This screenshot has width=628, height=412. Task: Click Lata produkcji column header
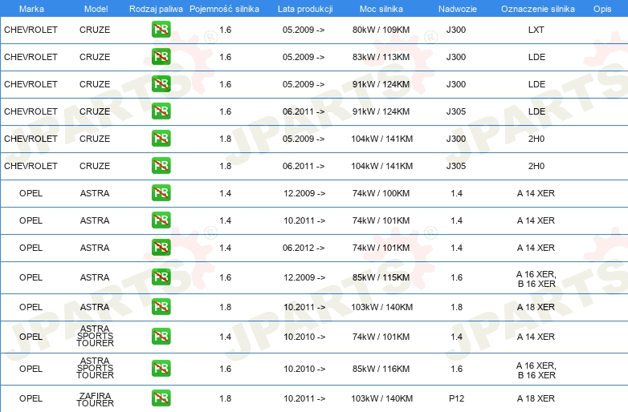point(305,9)
